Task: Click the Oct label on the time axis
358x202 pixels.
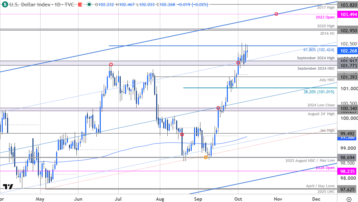Action: pos(238,199)
